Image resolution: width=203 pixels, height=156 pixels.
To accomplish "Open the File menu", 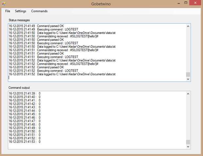I will pos(8,11).
